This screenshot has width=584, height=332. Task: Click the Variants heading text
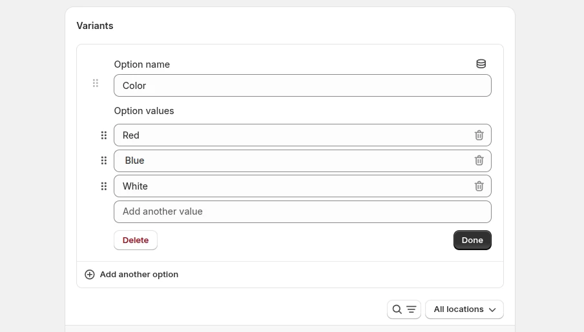coord(95,26)
